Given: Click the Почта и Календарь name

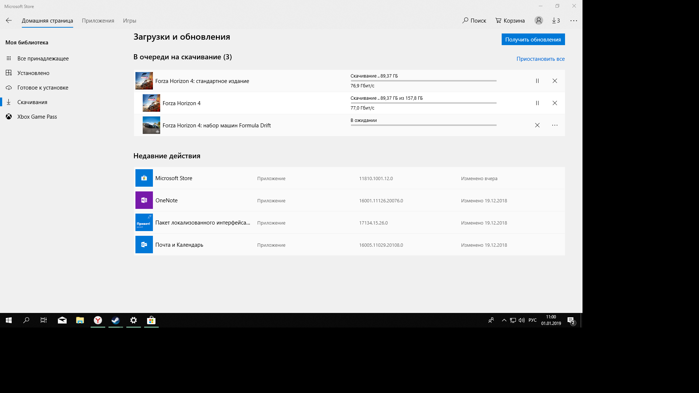Looking at the screenshot, I should tap(179, 245).
